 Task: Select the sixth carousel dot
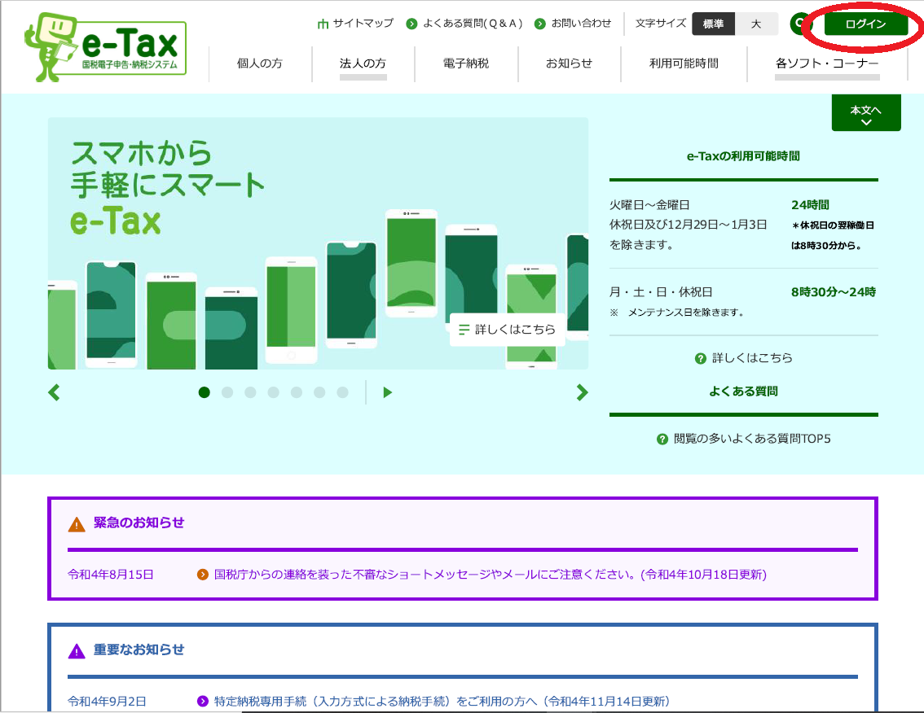[x=319, y=392]
